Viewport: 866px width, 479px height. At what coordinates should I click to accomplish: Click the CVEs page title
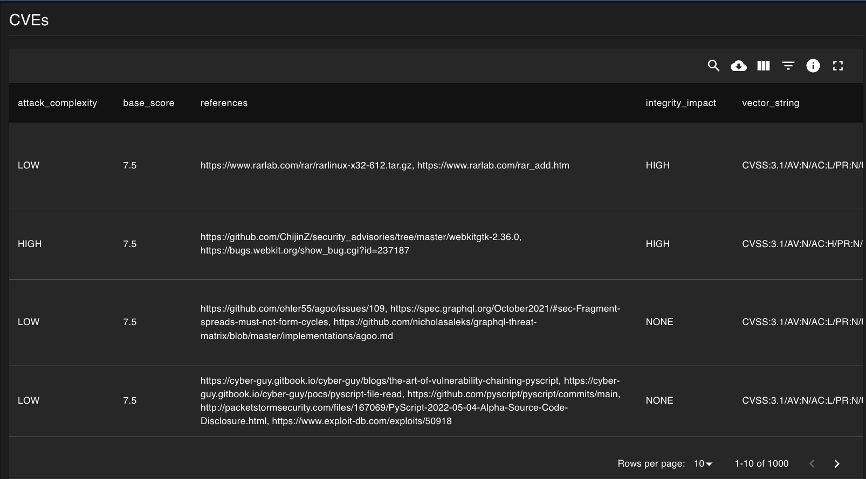pyautogui.click(x=29, y=20)
